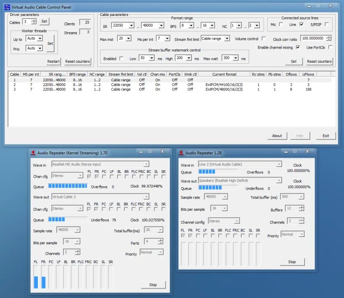Viewport: 344px width, 298px height.
Task: Toggle the Volume control checkbox
Action: click(264, 39)
